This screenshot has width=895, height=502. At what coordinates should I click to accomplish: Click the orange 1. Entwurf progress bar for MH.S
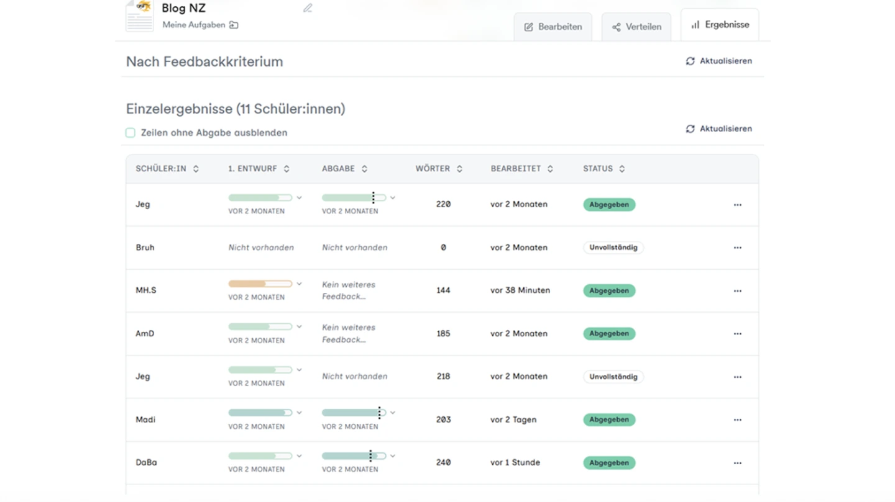pos(260,284)
